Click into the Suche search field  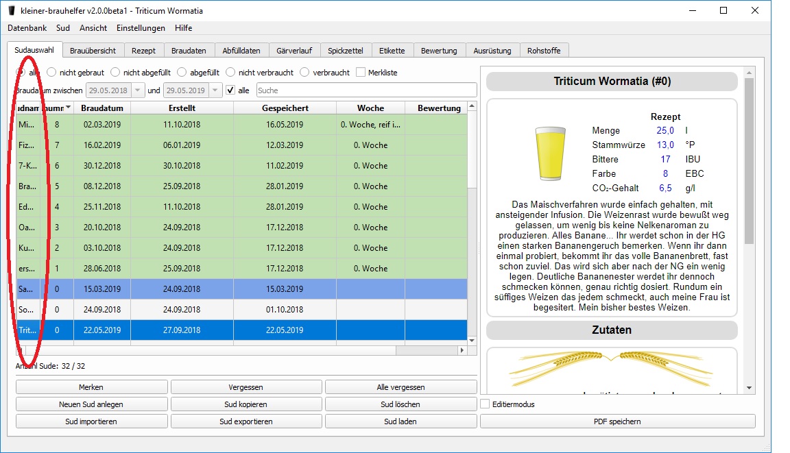pos(366,90)
